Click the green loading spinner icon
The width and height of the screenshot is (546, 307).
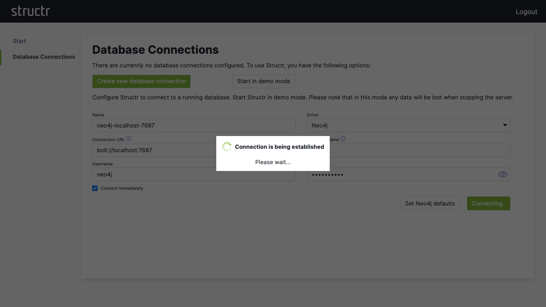pos(227,146)
